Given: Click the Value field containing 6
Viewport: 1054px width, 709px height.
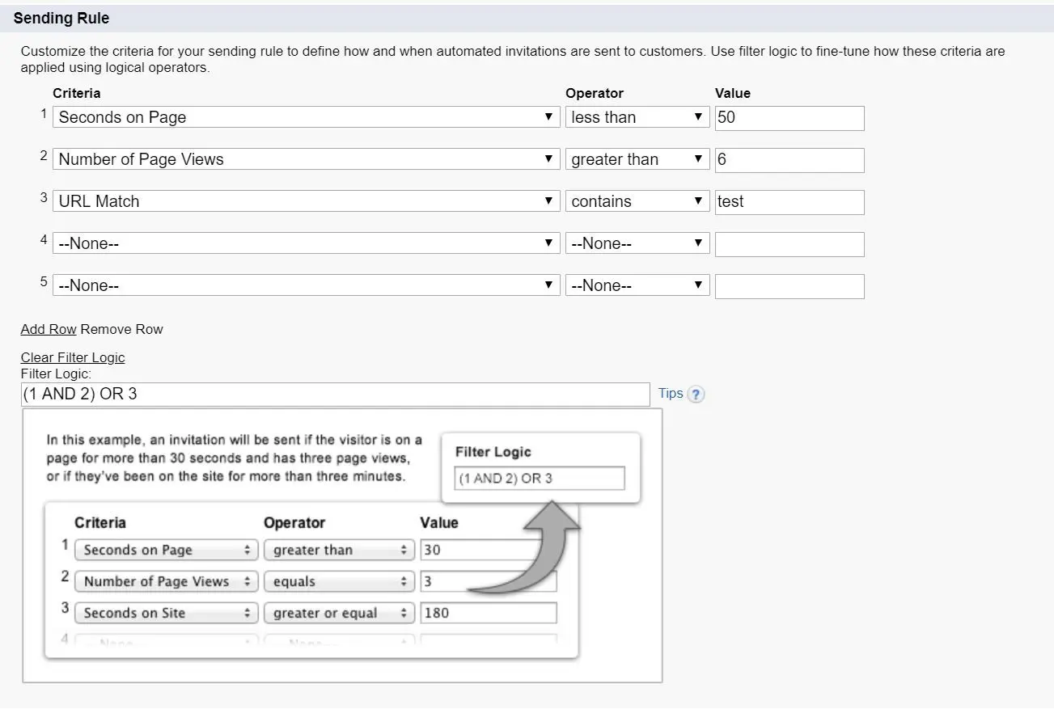Looking at the screenshot, I should tap(789, 160).
